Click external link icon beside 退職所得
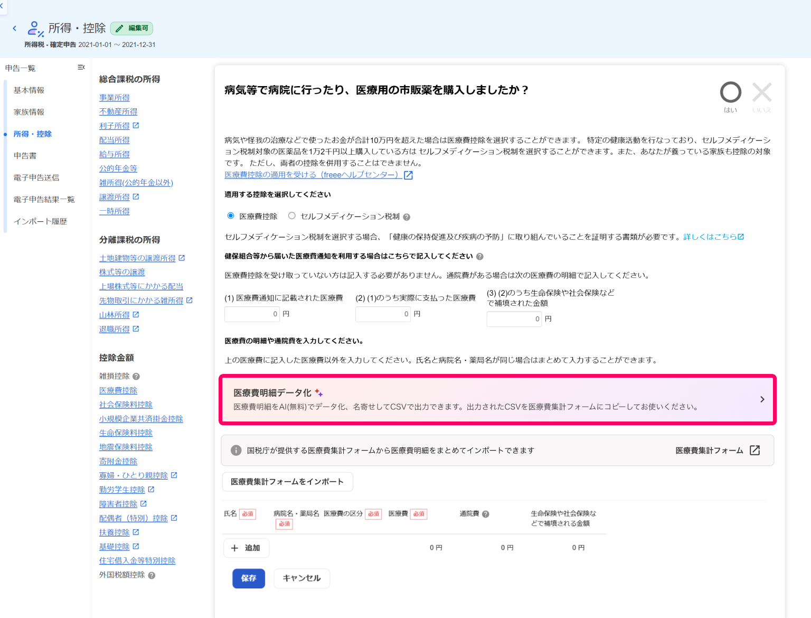 (136, 329)
